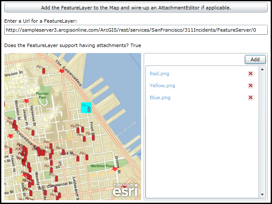Click the incident marker beside Front St label

pos(93,137)
